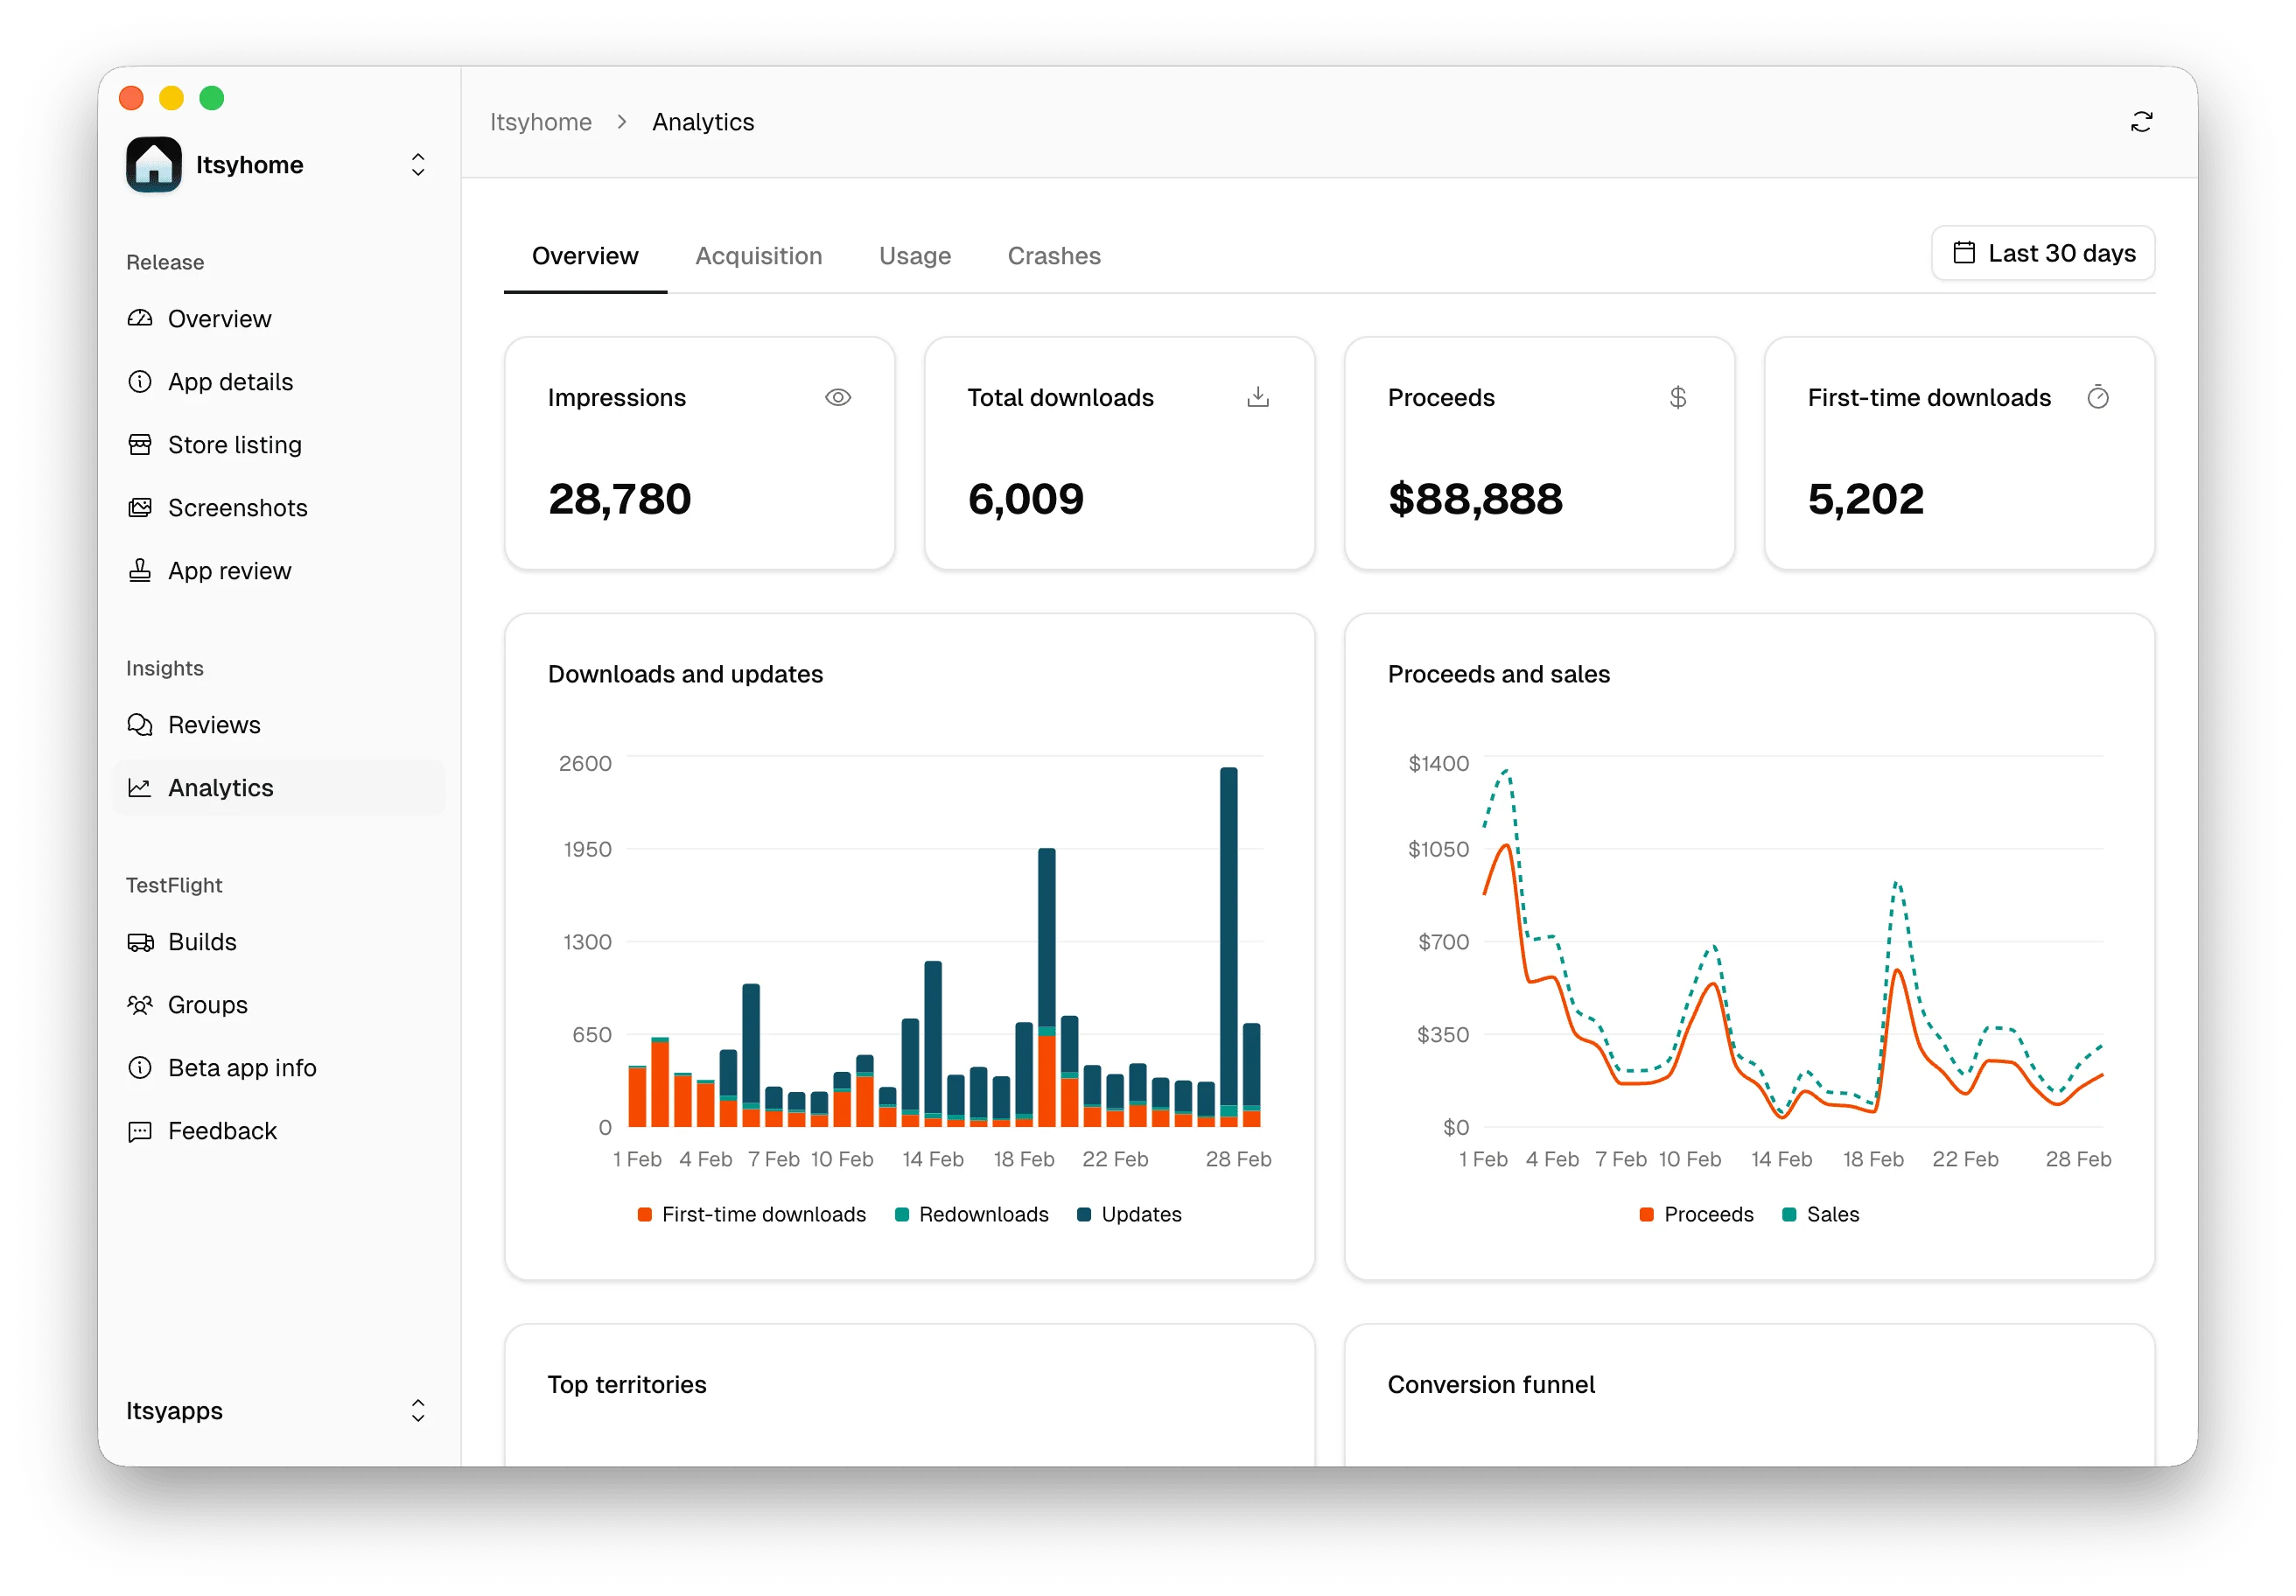This screenshot has width=2296, height=1596.
Task: Open Store listing from the sidebar
Action: click(234, 444)
